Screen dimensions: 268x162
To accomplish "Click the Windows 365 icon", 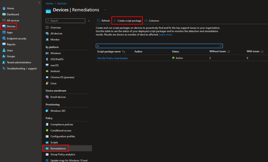I will [x=47, y=111].
